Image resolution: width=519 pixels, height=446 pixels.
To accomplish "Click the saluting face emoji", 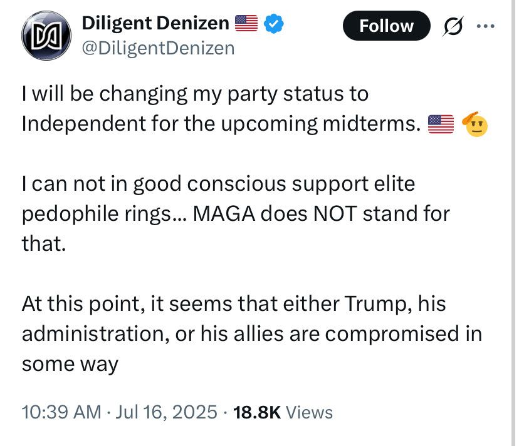I will (x=474, y=123).
